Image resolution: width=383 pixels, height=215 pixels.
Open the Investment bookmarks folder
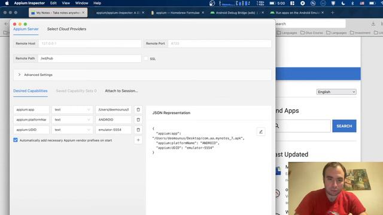(x=360, y=33)
